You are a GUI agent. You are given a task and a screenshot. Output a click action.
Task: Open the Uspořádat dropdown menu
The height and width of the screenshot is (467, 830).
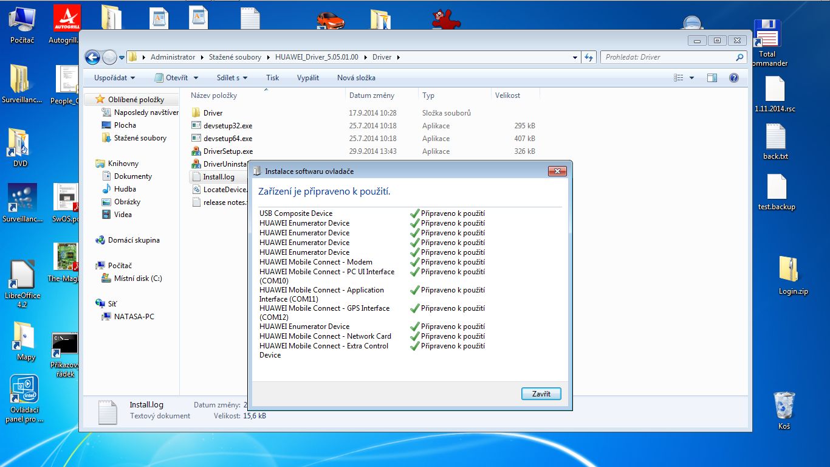click(115, 78)
